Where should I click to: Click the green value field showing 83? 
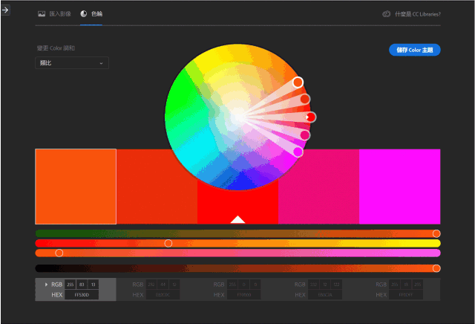[x=82, y=285]
